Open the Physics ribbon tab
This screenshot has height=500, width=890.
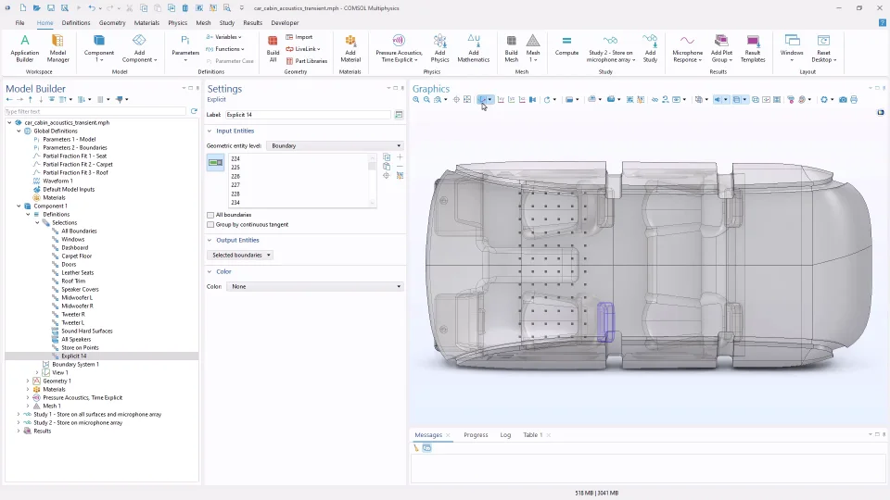(177, 22)
